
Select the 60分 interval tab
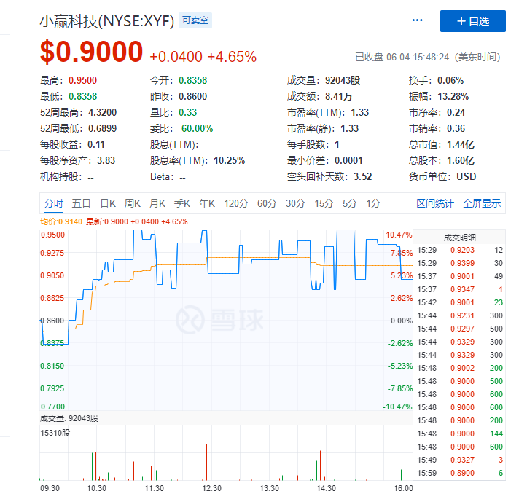point(267,203)
